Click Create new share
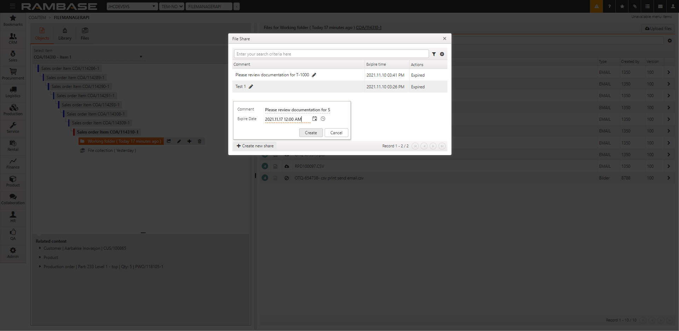 255,146
